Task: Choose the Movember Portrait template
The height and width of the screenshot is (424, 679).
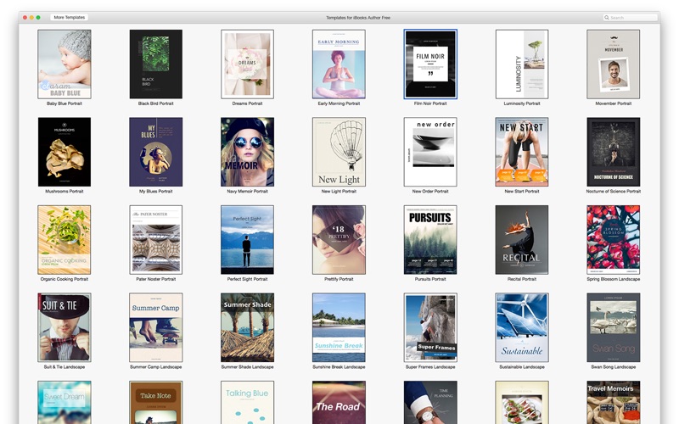Action: tap(613, 64)
